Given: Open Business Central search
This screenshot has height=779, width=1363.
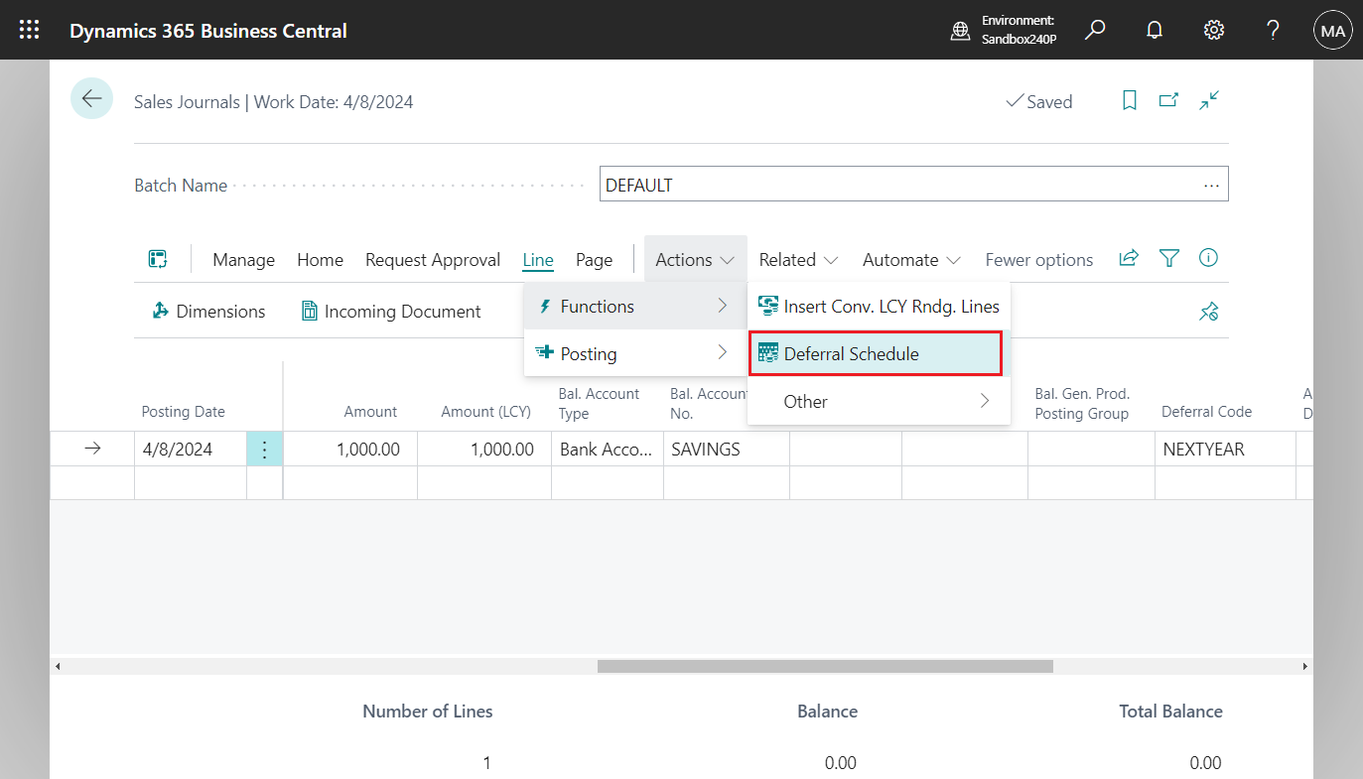Looking at the screenshot, I should point(1094,30).
